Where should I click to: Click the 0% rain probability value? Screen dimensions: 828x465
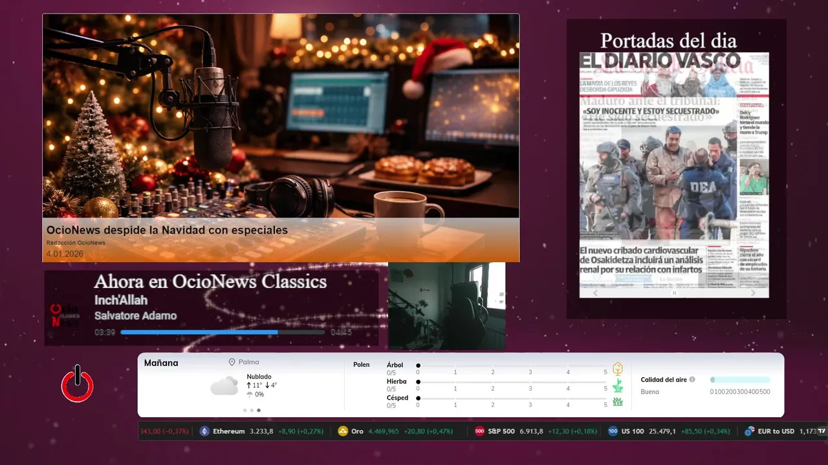(259, 395)
